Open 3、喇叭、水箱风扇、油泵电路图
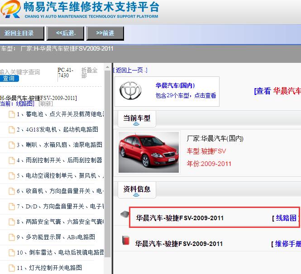Image resolution: width=301 pixels, height=274 pixels. [x=59, y=145]
